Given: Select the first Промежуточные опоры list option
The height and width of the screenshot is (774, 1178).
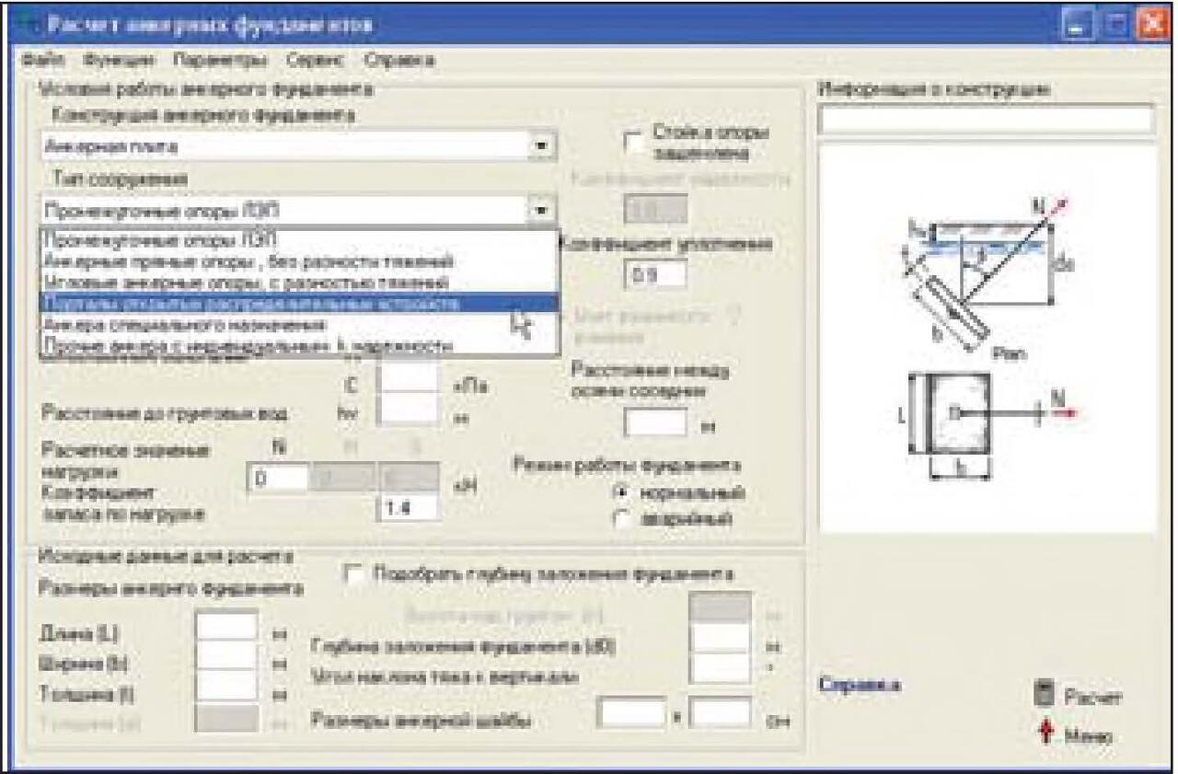Looking at the screenshot, I should [298, 238].
